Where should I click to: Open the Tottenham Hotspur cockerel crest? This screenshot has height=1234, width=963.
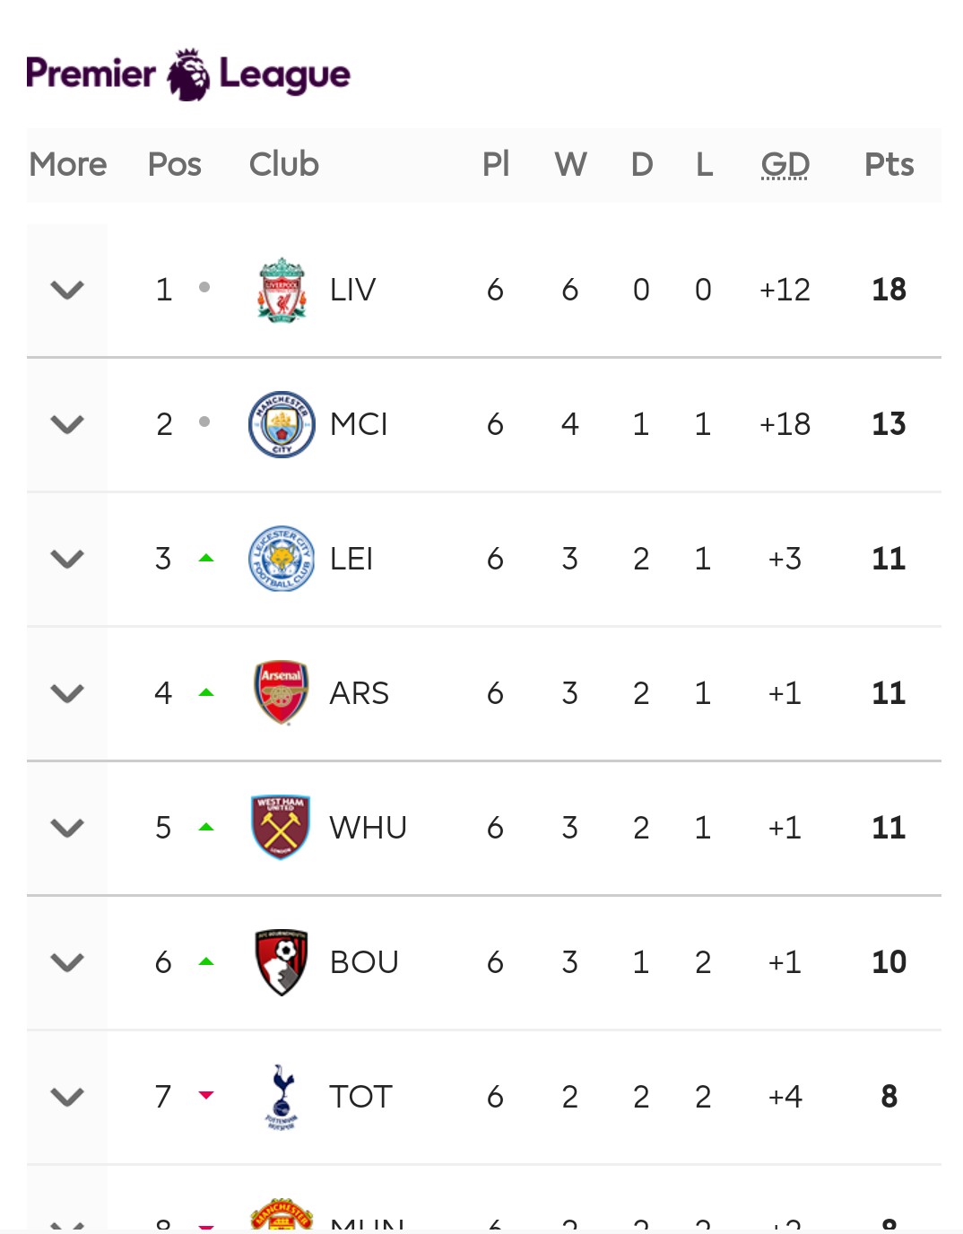(x=282, y=1097)
